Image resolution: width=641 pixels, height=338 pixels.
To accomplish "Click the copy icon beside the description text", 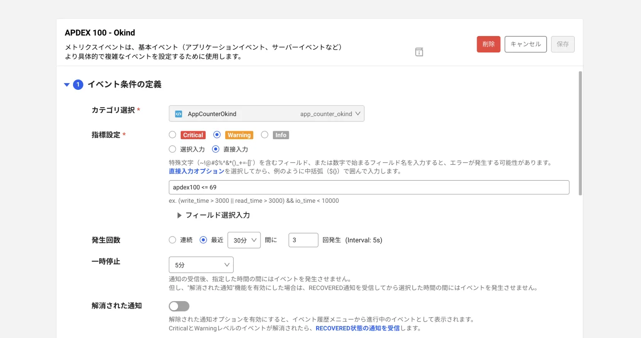I will [419, 52].
